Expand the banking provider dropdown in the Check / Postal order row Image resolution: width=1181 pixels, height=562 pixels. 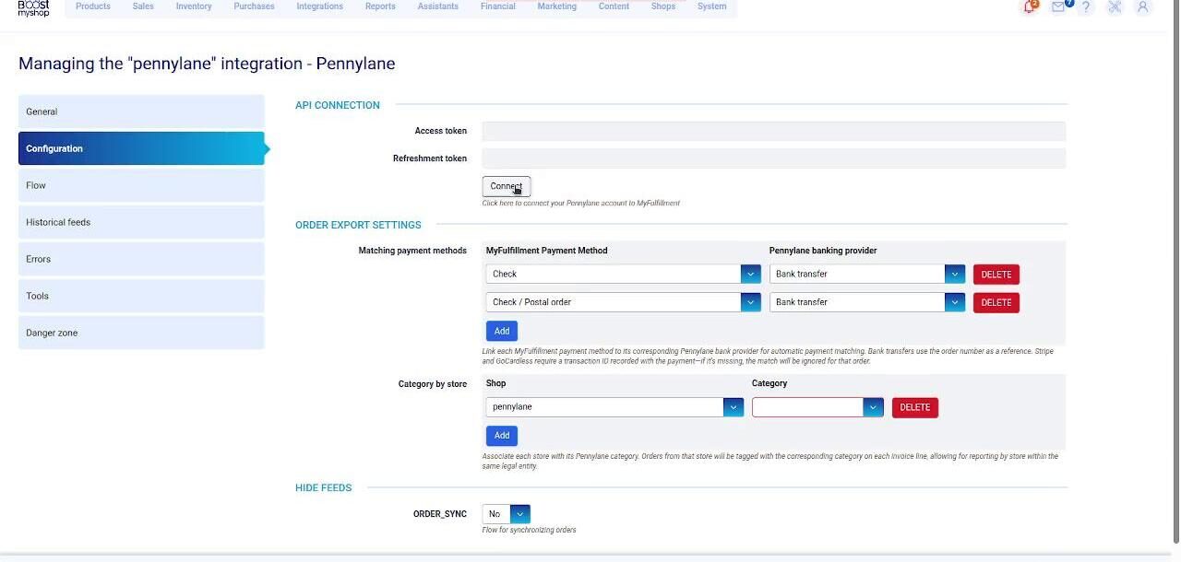(867, 302)
